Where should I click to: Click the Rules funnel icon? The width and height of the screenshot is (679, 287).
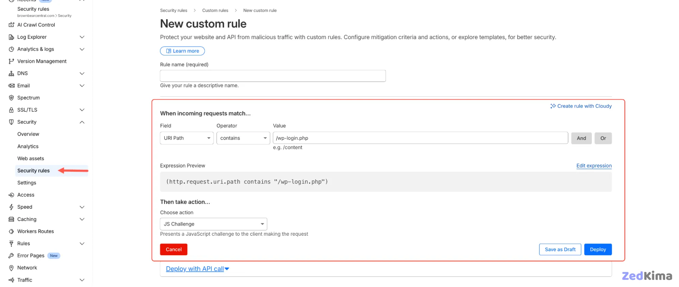pos(11,244)
